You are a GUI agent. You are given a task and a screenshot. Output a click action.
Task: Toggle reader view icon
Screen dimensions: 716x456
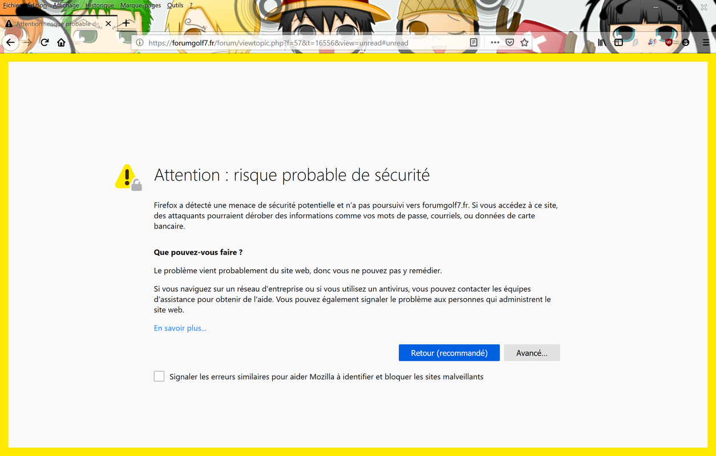tap(474, 43)
